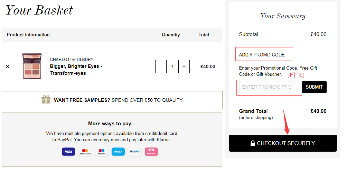Screen dimensions: 356x170
Task: Open the eyeshadow palette product thumbnail
Action: point(32,66)
